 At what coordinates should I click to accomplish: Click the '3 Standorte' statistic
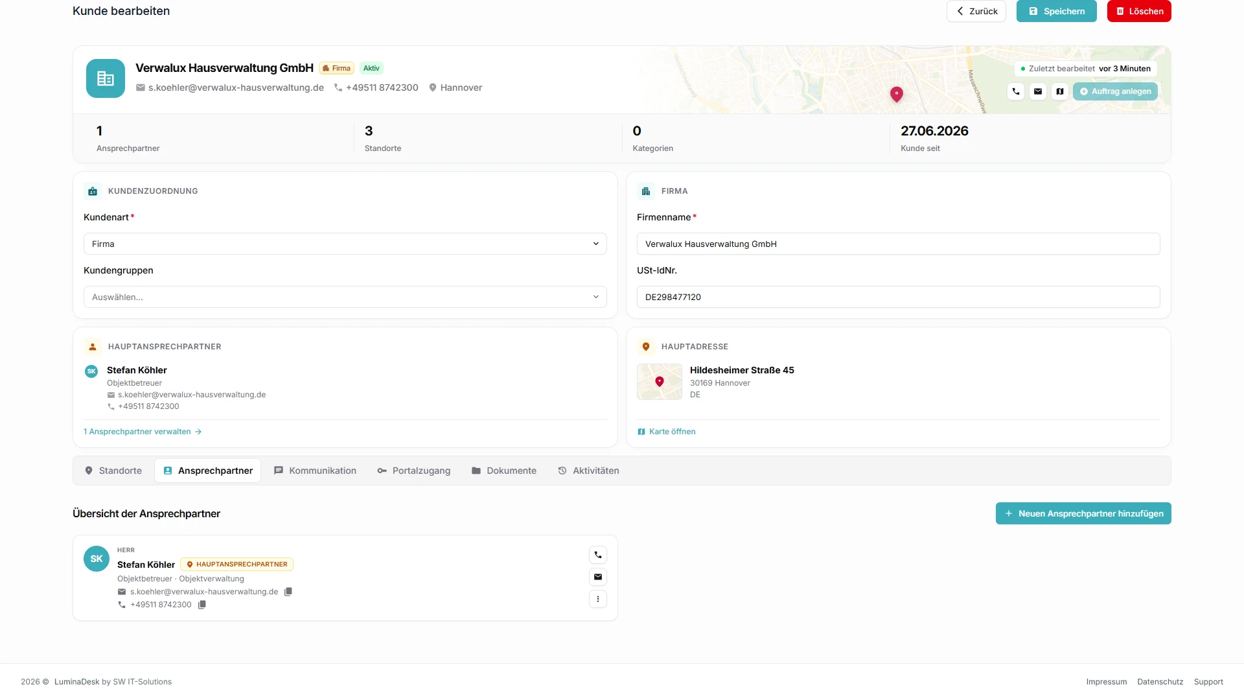pos(383,139)
